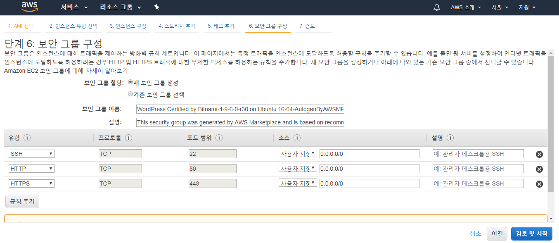Open the SSH type dropdown
This screenshot has width=559, height=243.
point(31,154)
